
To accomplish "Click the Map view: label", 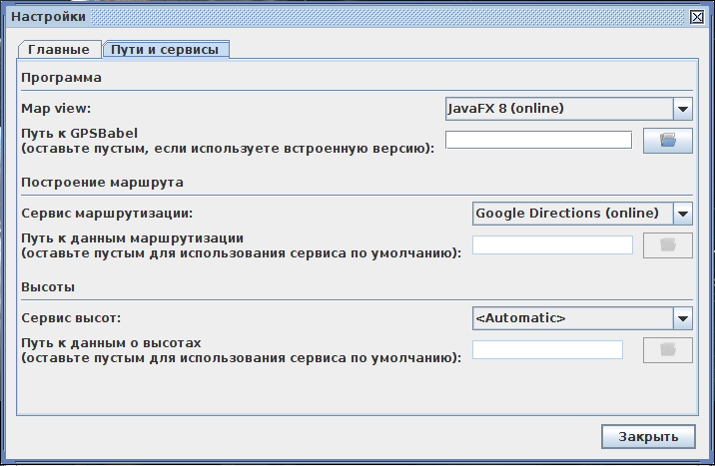I will [x=56, y=109].
